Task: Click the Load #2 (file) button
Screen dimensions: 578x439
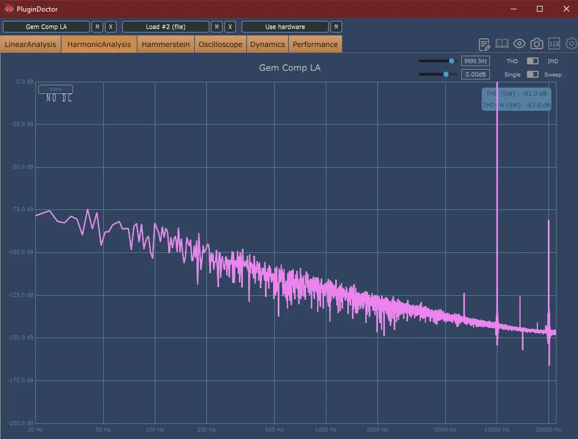Action: tap(166, 27)
